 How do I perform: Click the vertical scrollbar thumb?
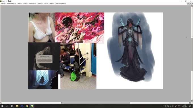tap(192, 54)
